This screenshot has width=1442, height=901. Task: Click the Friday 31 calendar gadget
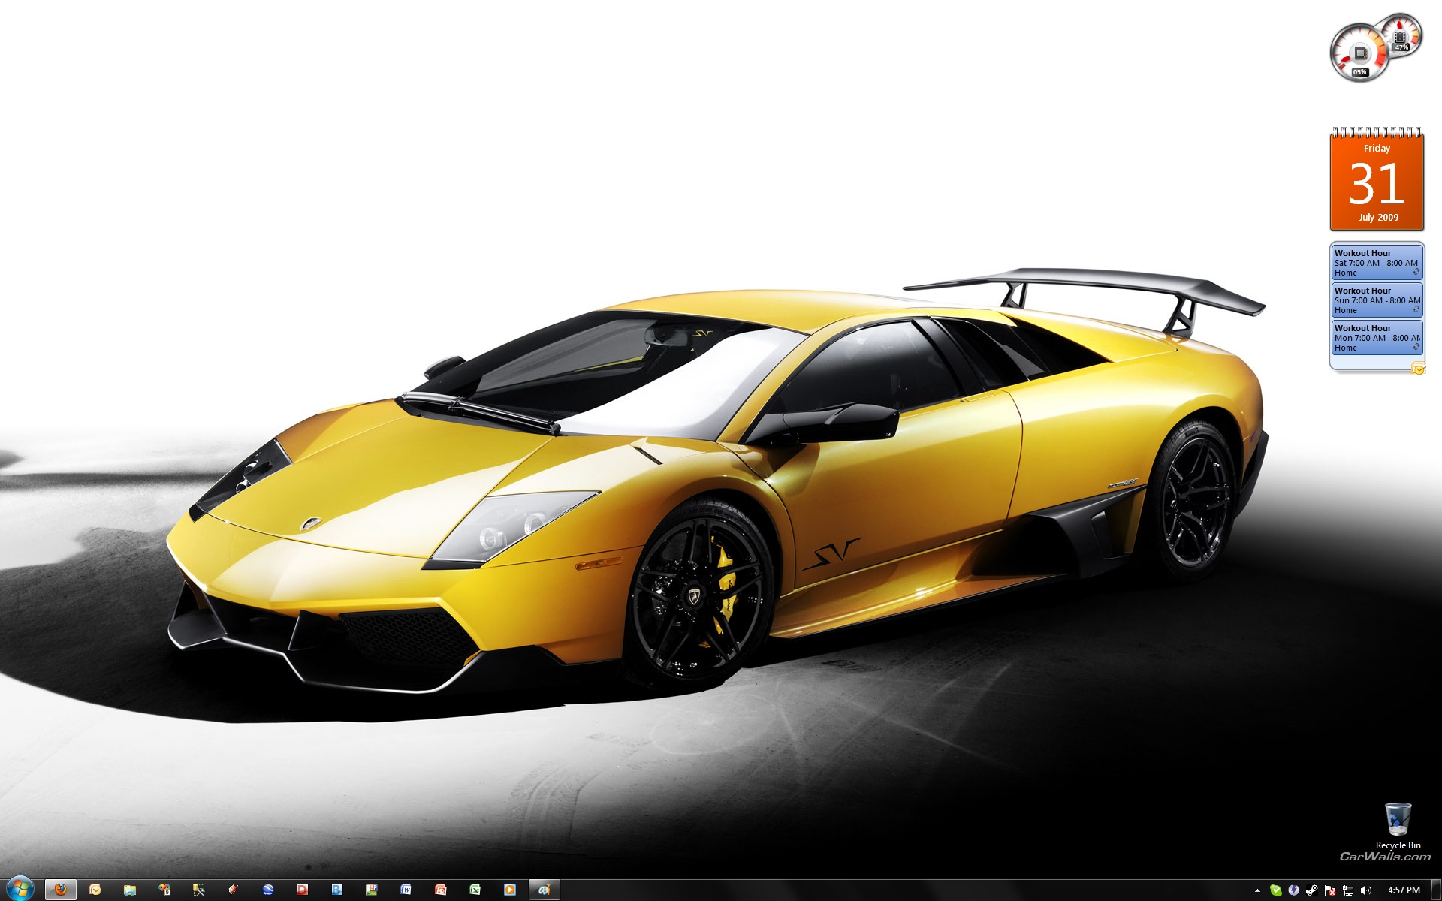[1377, 182]
